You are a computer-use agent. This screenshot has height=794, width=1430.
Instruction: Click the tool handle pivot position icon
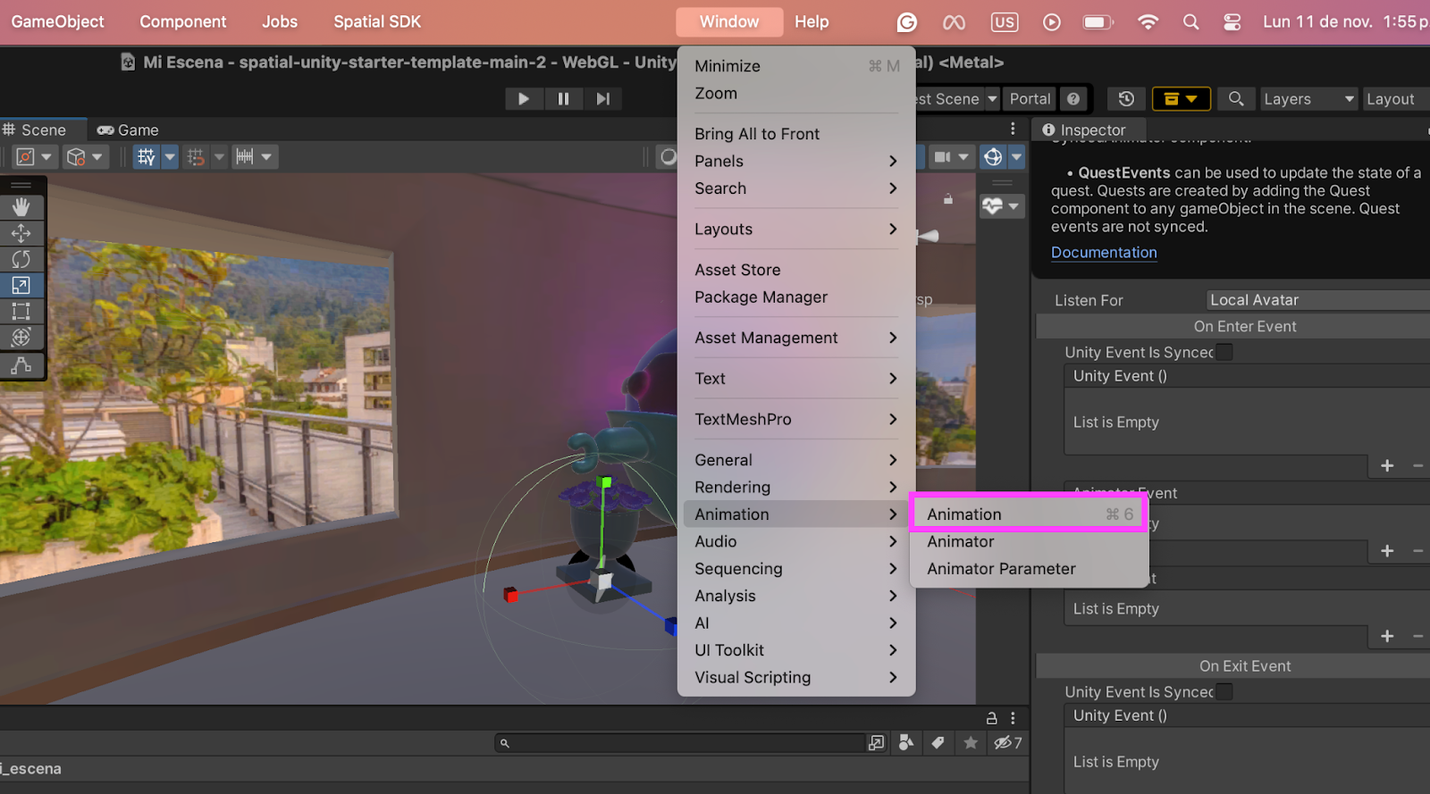coord(26,157)
